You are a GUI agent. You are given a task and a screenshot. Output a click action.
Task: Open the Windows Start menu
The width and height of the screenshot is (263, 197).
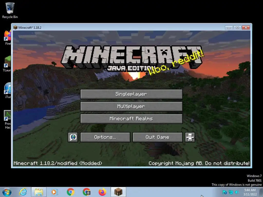pos(7,192)
